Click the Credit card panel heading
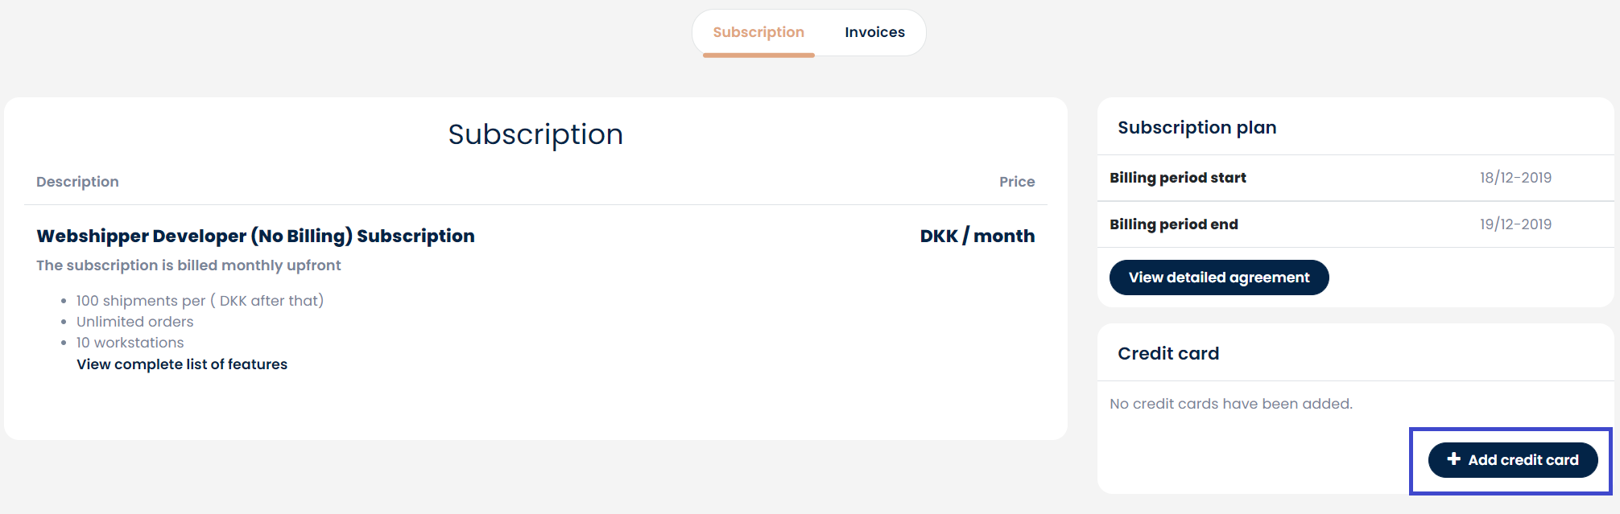The height and width of the screenshot is (514, 1620). point(1168,353)
